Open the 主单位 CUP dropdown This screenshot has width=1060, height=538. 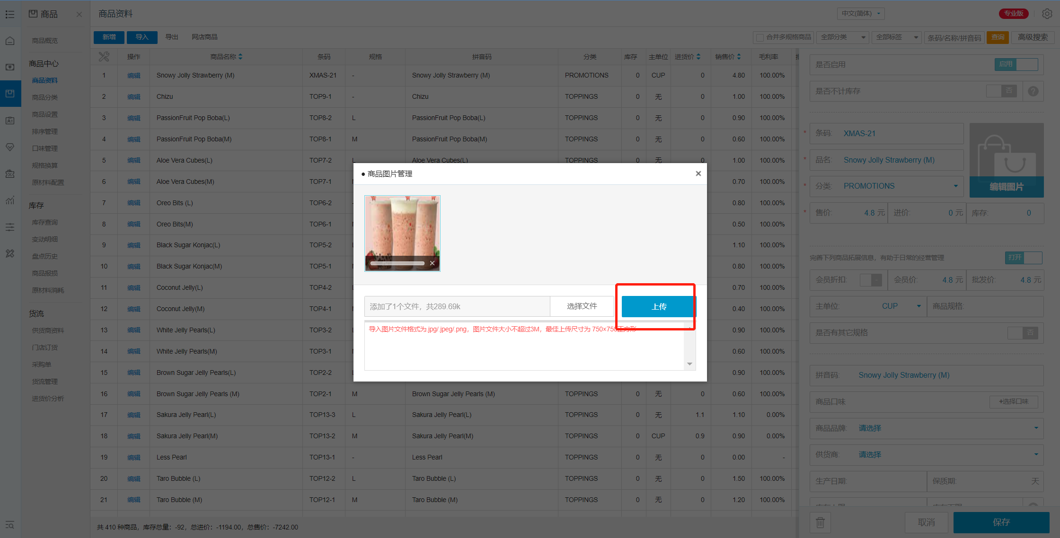(x=898, y=306)
